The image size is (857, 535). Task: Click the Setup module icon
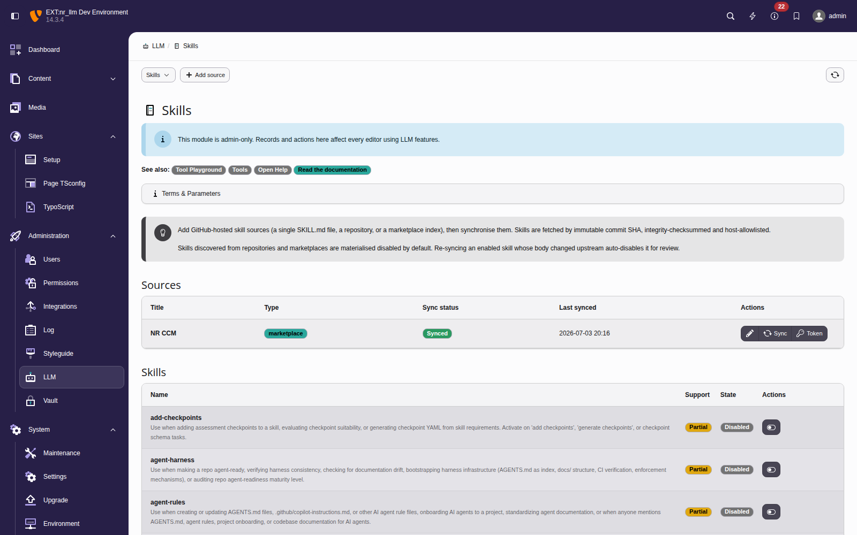pos(31,160)
